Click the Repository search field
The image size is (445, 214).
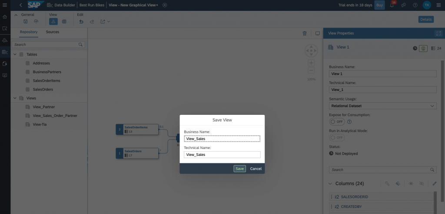click(x=48, y=45)
